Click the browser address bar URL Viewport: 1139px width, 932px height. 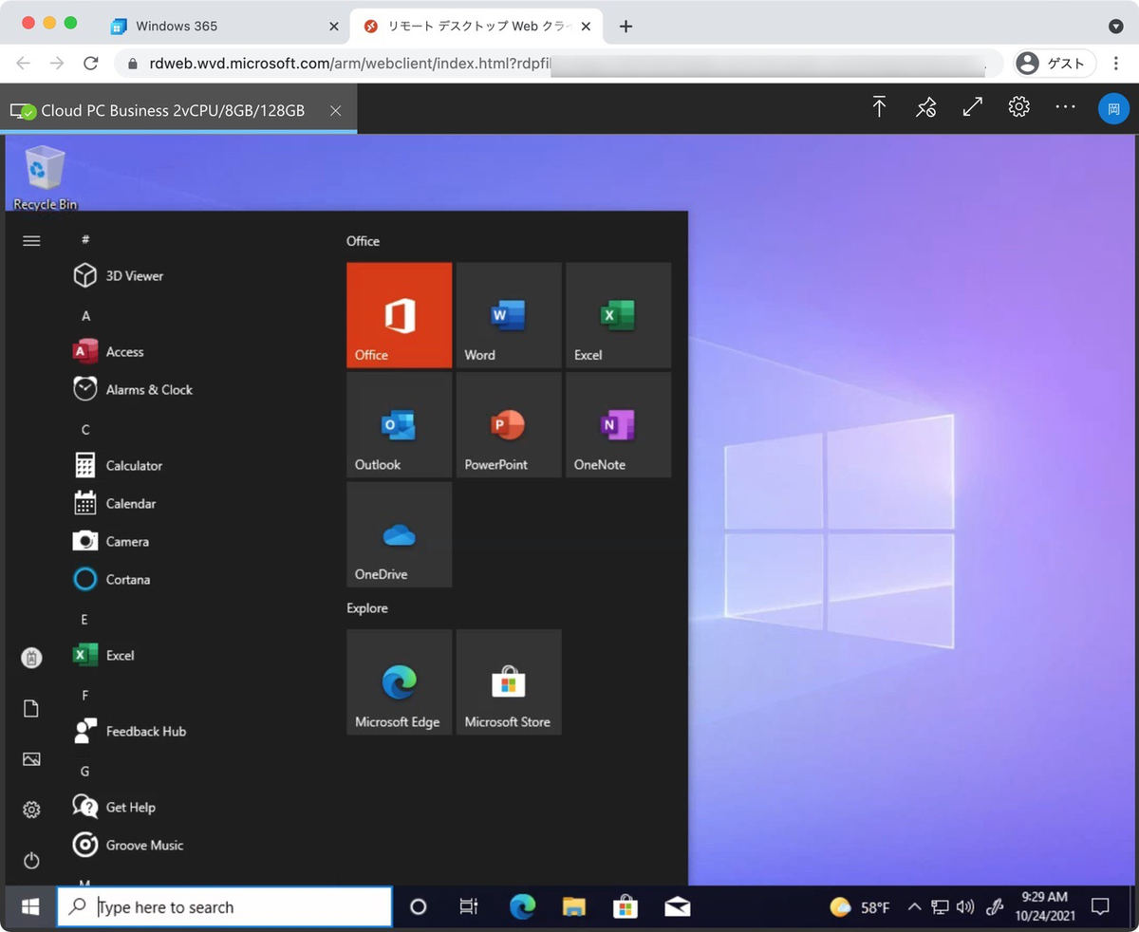coord(560,64)
